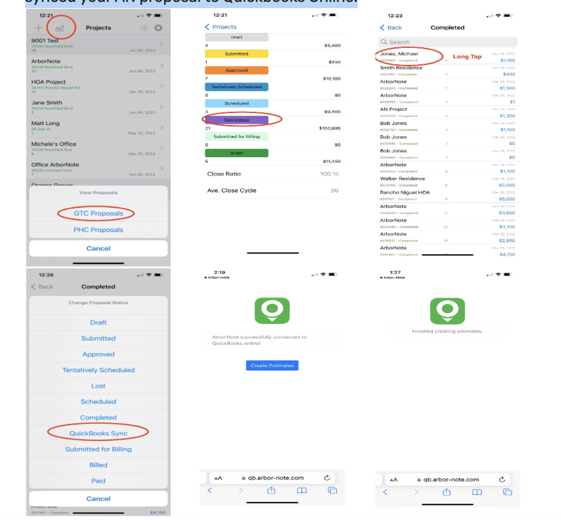Open the share icon on the Create Estimates page

click(271, 490)
